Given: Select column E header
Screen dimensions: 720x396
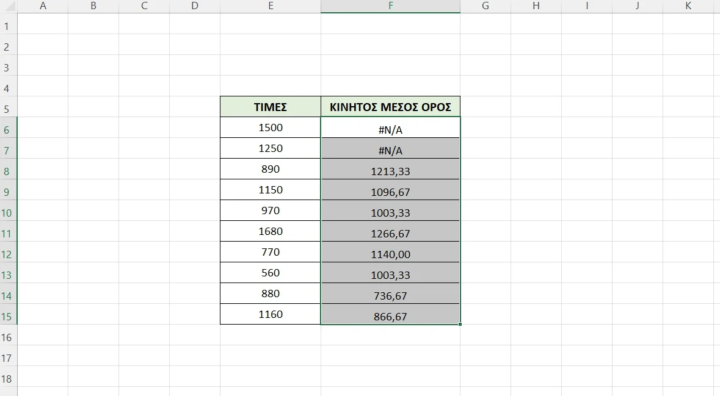Looking at the screenshot, I should [270, 6].
